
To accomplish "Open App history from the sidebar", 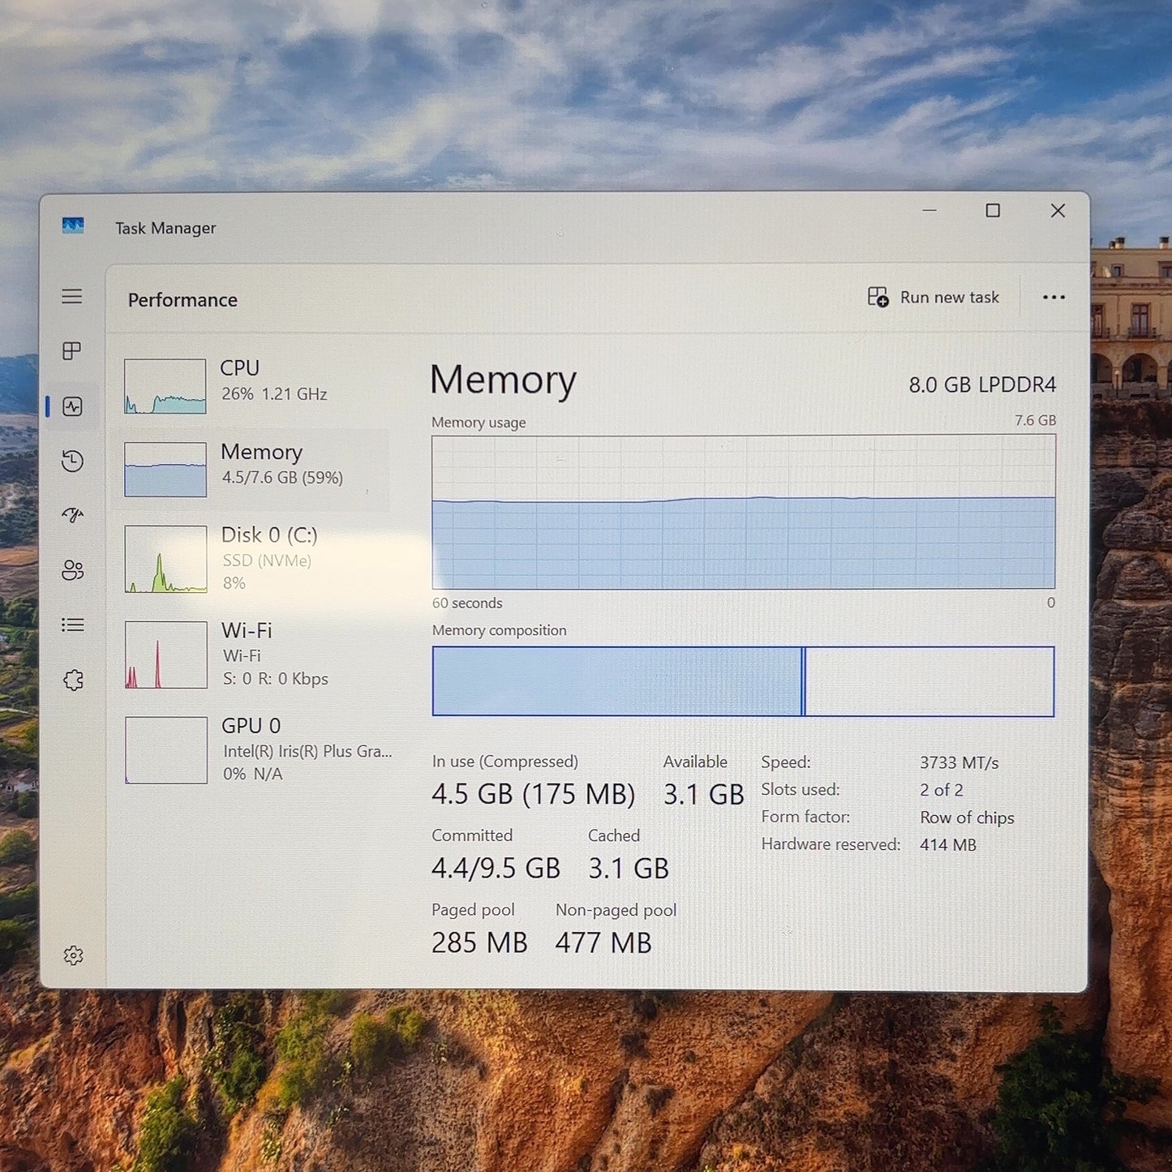I will click(72, 461).
